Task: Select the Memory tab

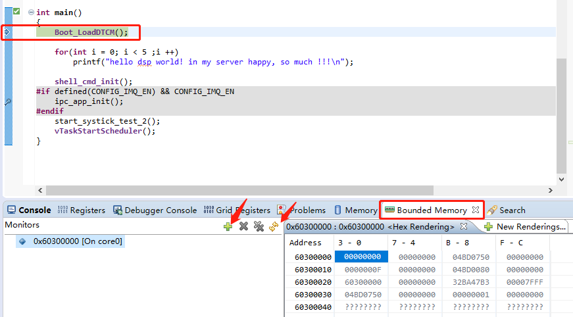Action: (x=355, y=210)
